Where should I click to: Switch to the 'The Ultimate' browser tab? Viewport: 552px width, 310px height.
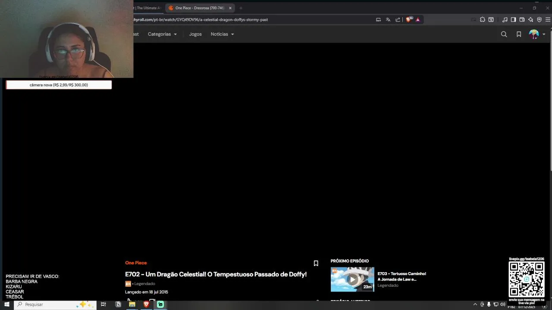click(x=148, y=8)
